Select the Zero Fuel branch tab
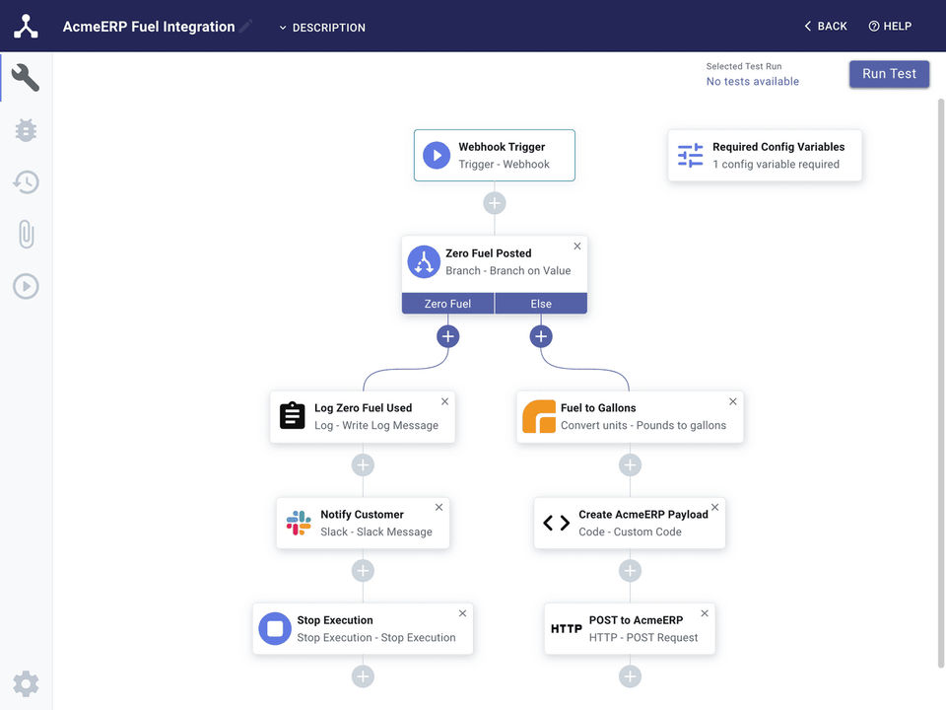This screenshot has width=946, height=710. (447, 304)
